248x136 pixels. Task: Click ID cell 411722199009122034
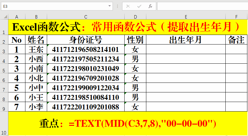point(86,87)
